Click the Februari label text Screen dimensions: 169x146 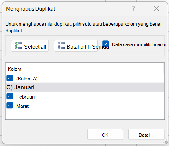click(25, 97)
